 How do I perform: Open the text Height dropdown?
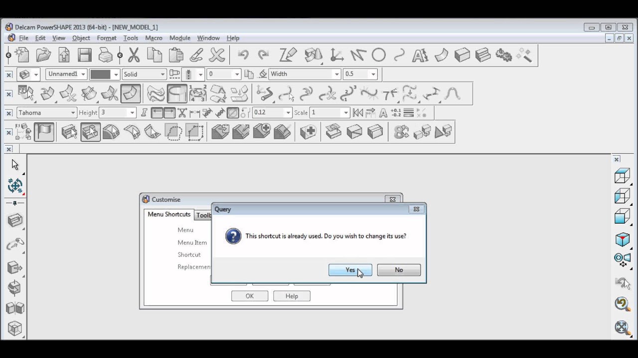132,113
